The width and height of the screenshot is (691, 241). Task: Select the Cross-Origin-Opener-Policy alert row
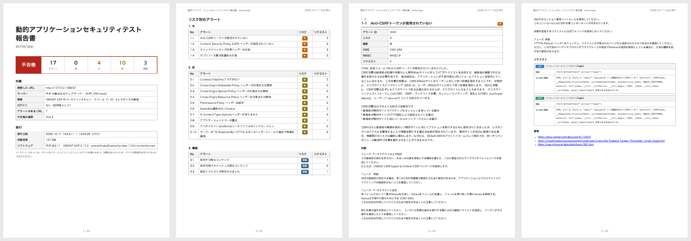tap(259, 91)
